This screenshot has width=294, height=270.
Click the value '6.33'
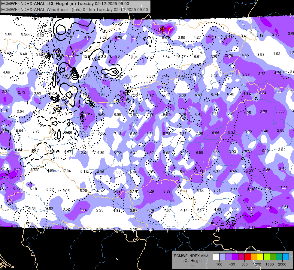[x=117, y=172]
